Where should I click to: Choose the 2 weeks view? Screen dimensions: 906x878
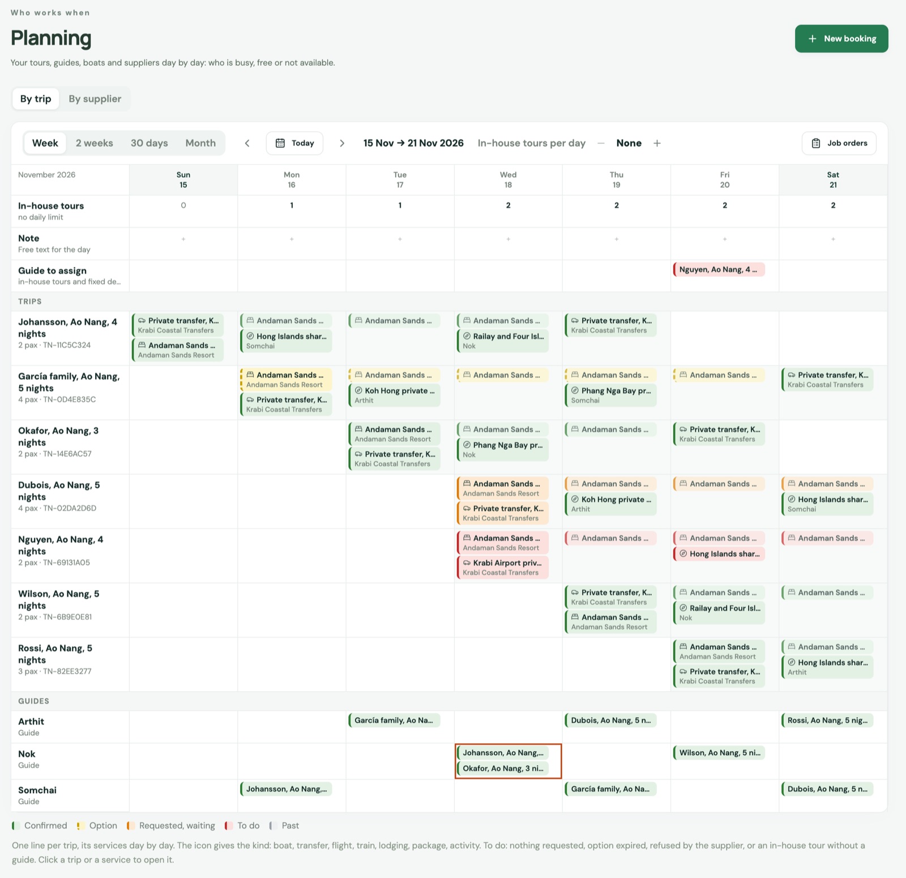pyautogui.click(x=94, y=143)
